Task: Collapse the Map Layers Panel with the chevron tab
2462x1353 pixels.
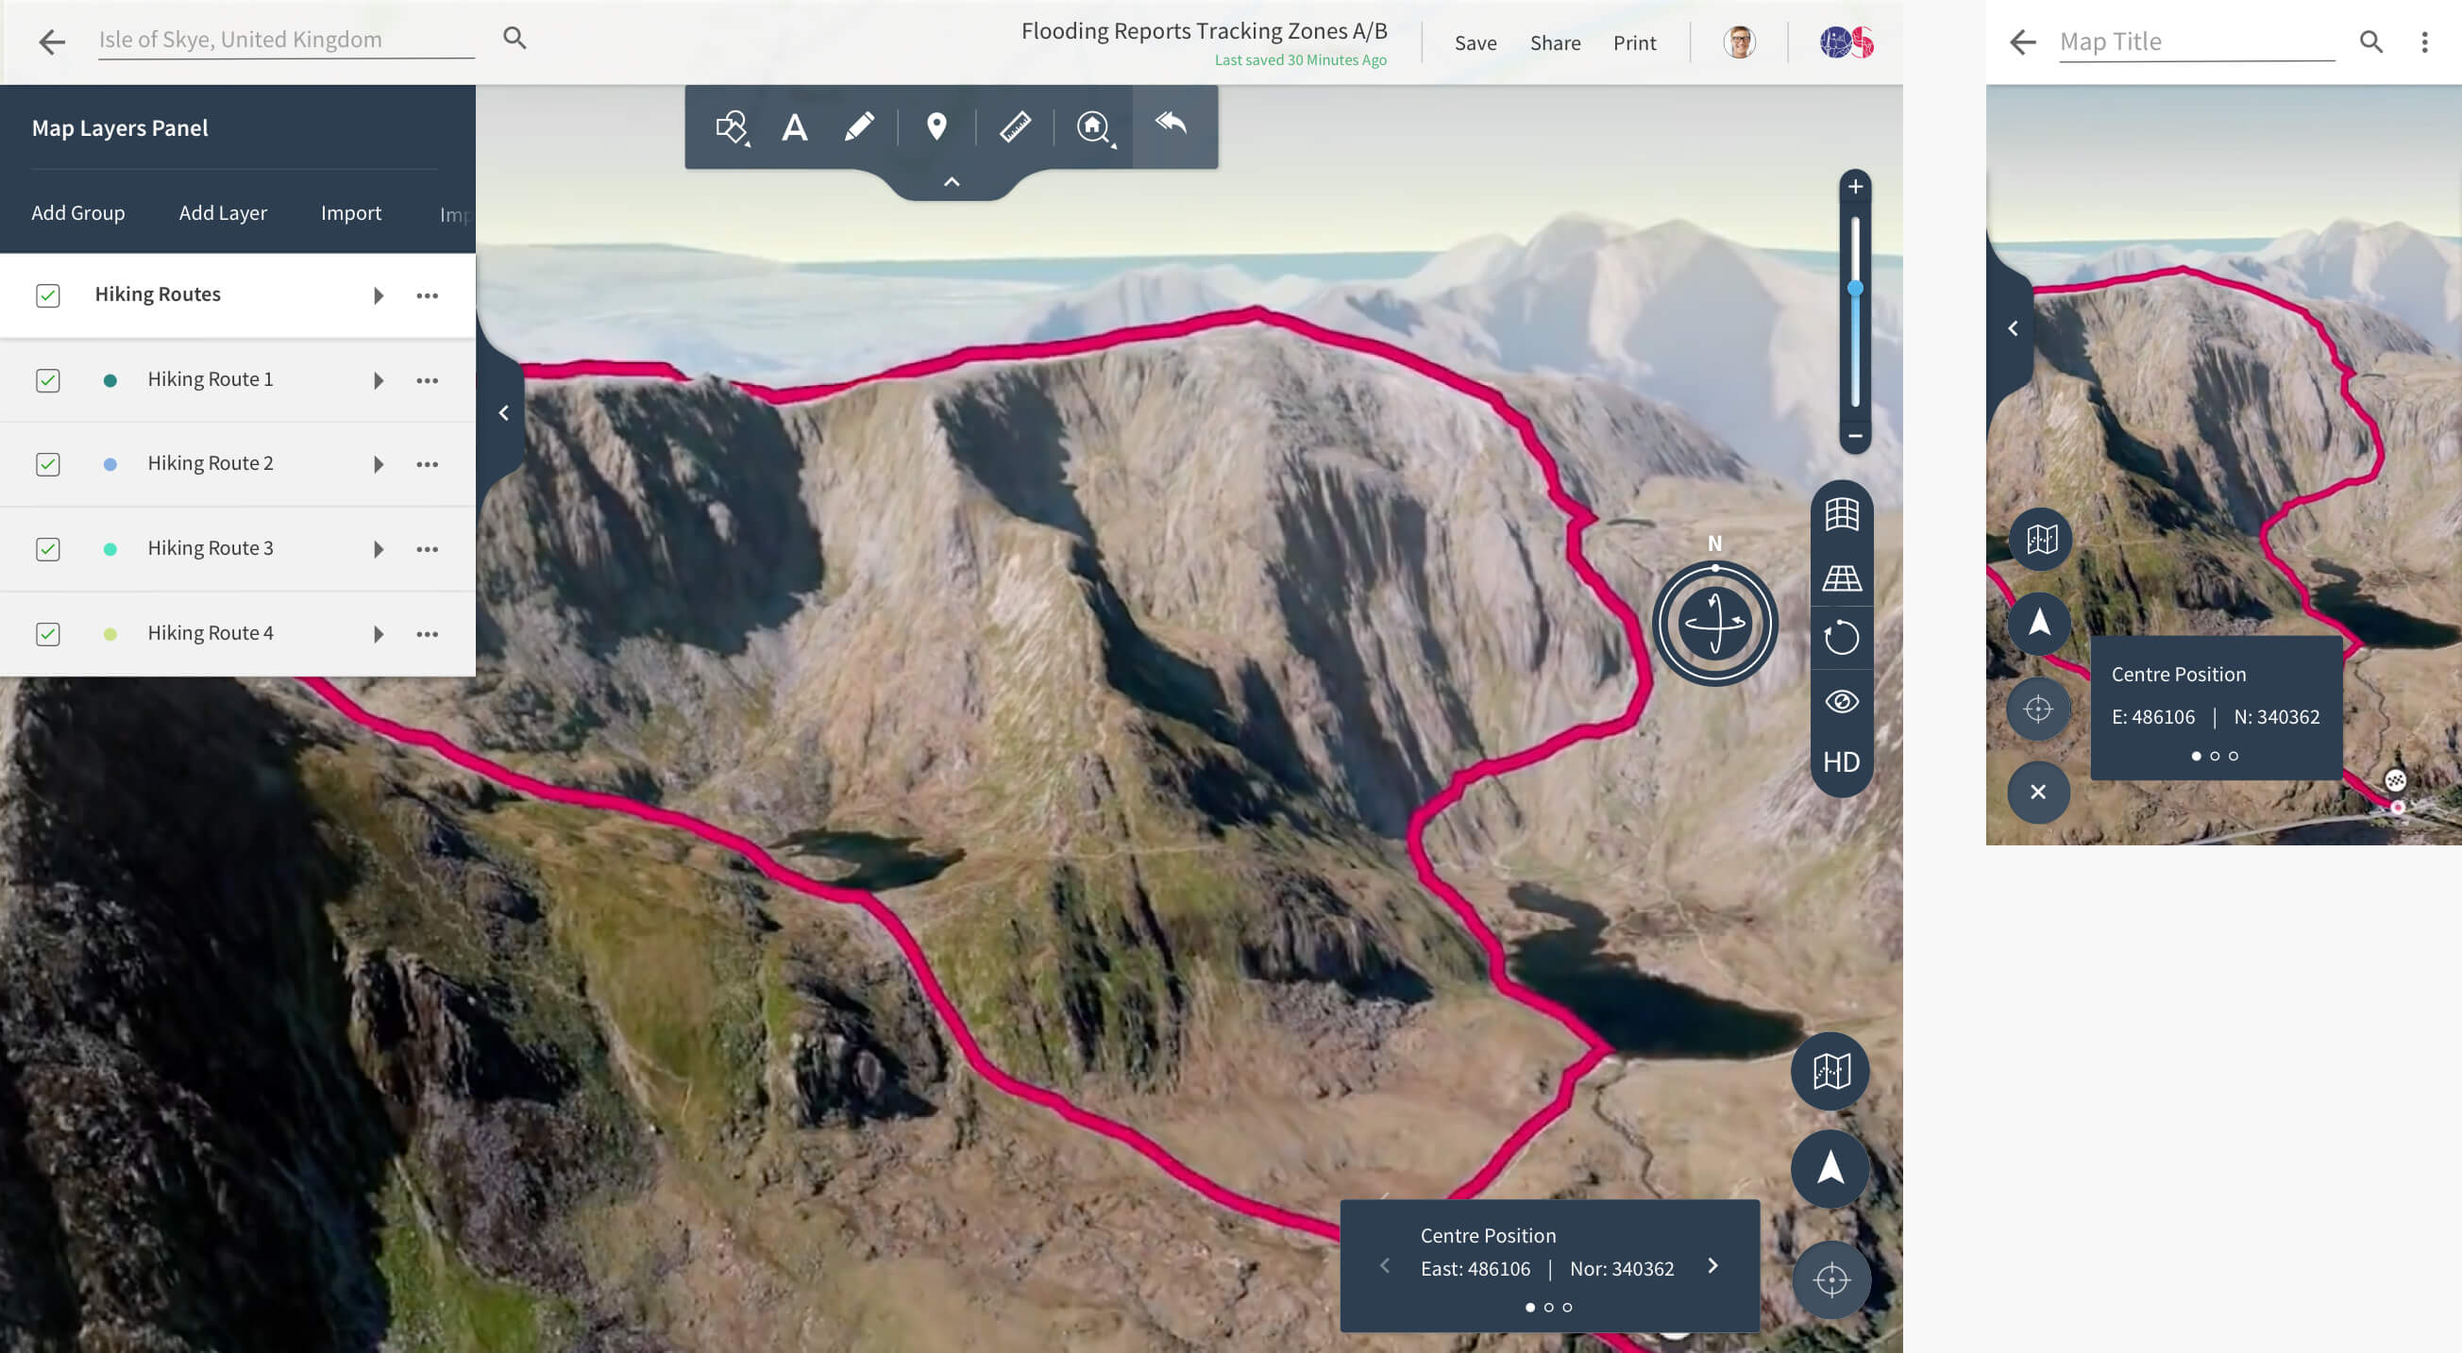Action: click(504, 412)
